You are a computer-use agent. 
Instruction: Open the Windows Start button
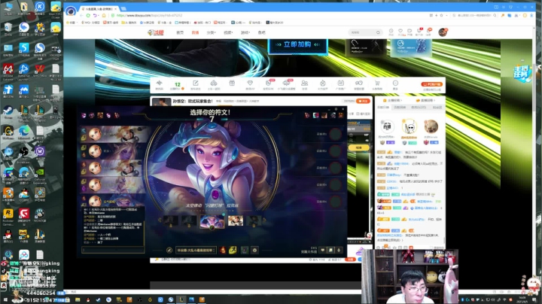click(5, 299)
